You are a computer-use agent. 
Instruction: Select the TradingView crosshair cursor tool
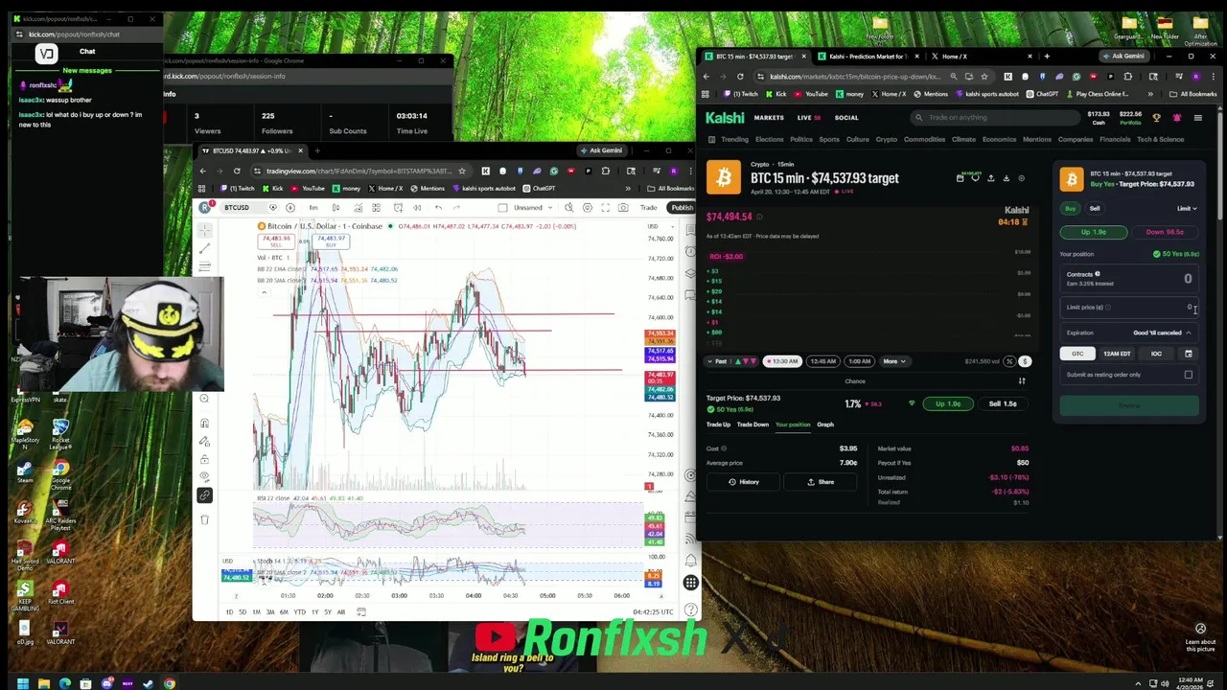tap(204, 228)
